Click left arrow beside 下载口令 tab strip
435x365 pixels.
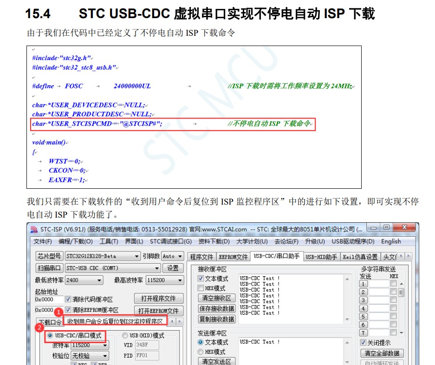(x=172, y=321)
